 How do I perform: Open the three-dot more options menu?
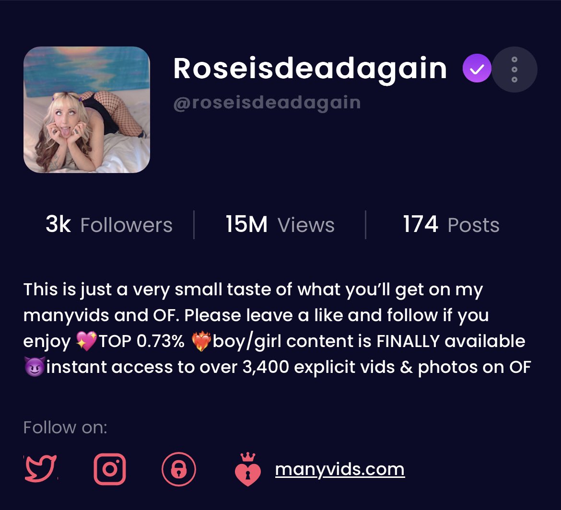point(514,70)
